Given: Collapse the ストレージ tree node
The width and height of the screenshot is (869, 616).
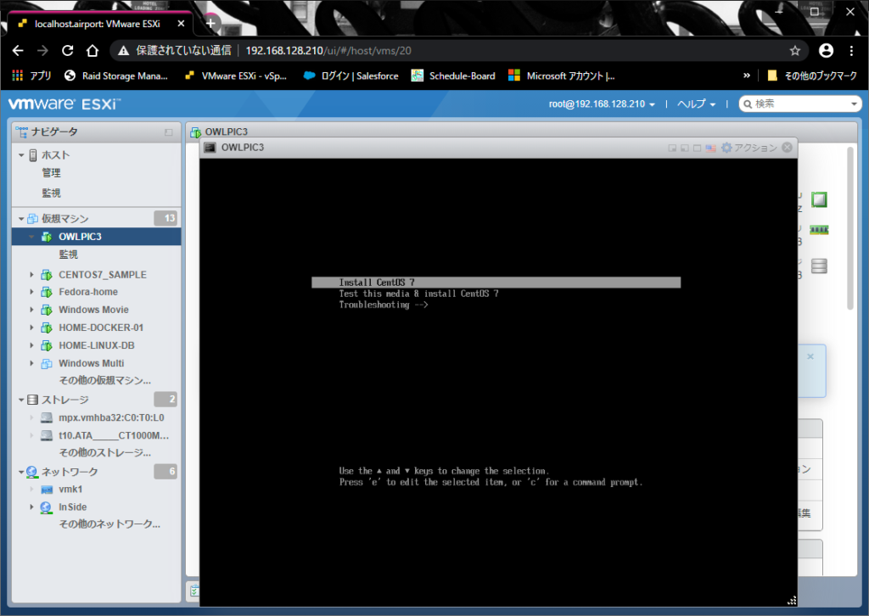Looking at the screenshot, I should click(x=21, y=400).
